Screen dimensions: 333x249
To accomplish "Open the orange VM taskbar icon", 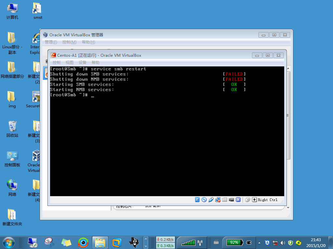I will (117, 243).
